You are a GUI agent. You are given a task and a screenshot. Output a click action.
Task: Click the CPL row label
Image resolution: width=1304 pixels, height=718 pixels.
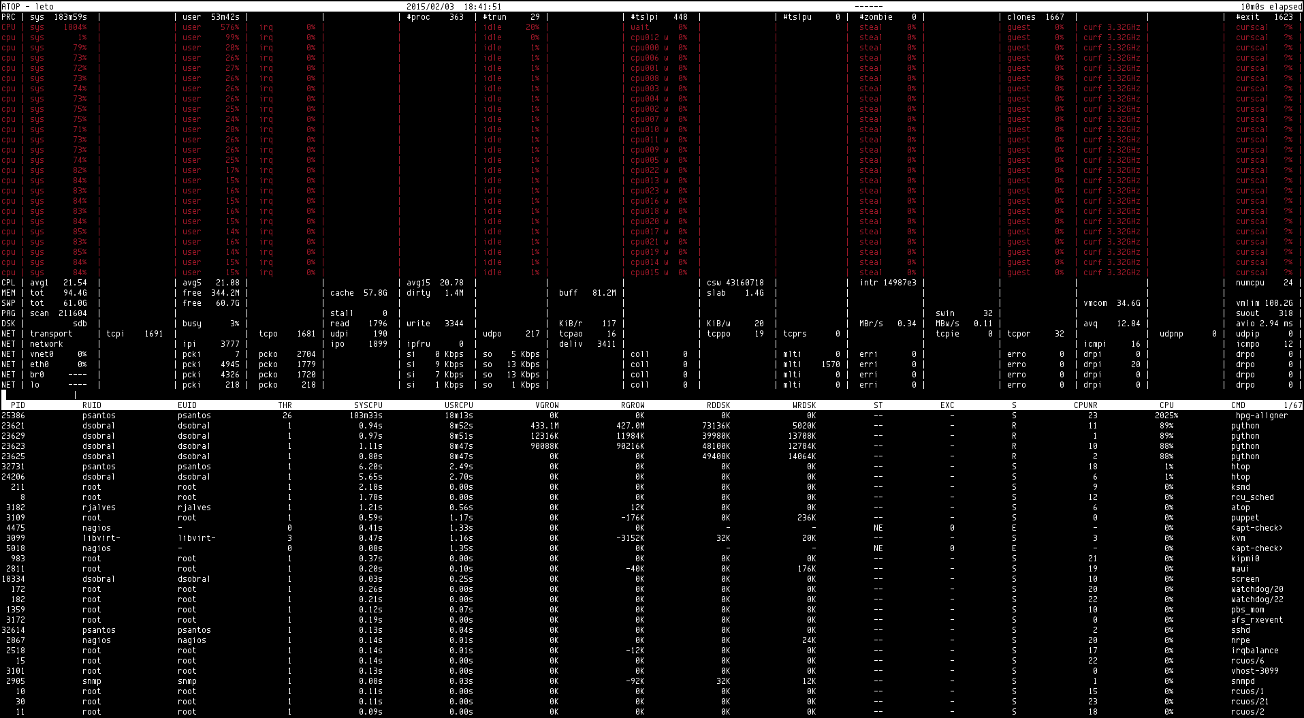[8, 283]
